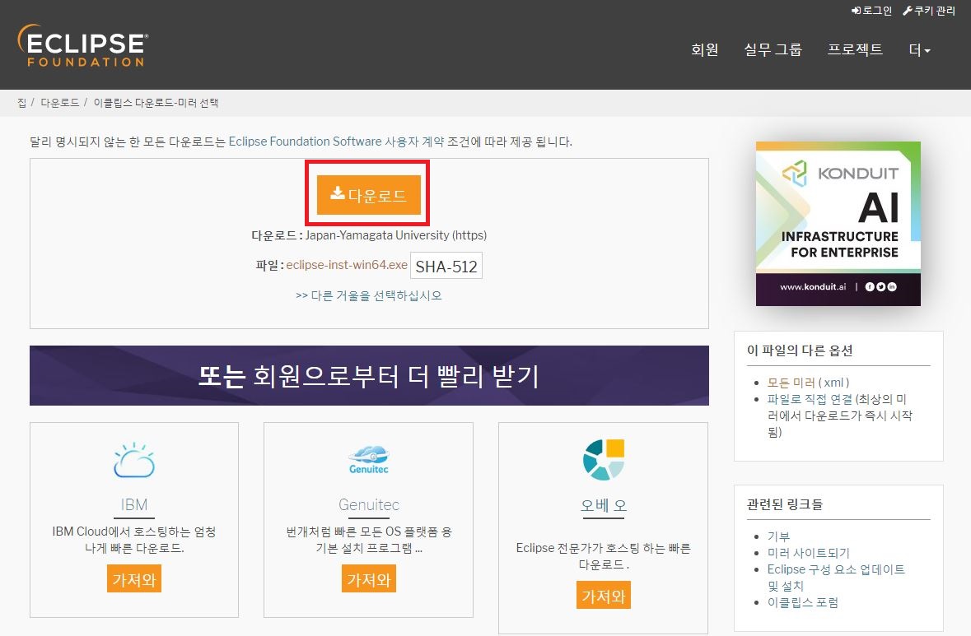The height and width of the screenshot is (636, 971).
Task: Click Genuitec's 가져와 button
Action: 368,579
